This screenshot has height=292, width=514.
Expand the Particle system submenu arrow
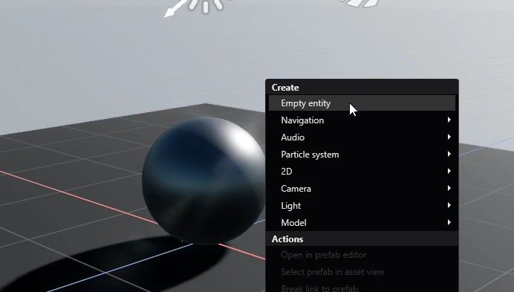coord(449,155)
